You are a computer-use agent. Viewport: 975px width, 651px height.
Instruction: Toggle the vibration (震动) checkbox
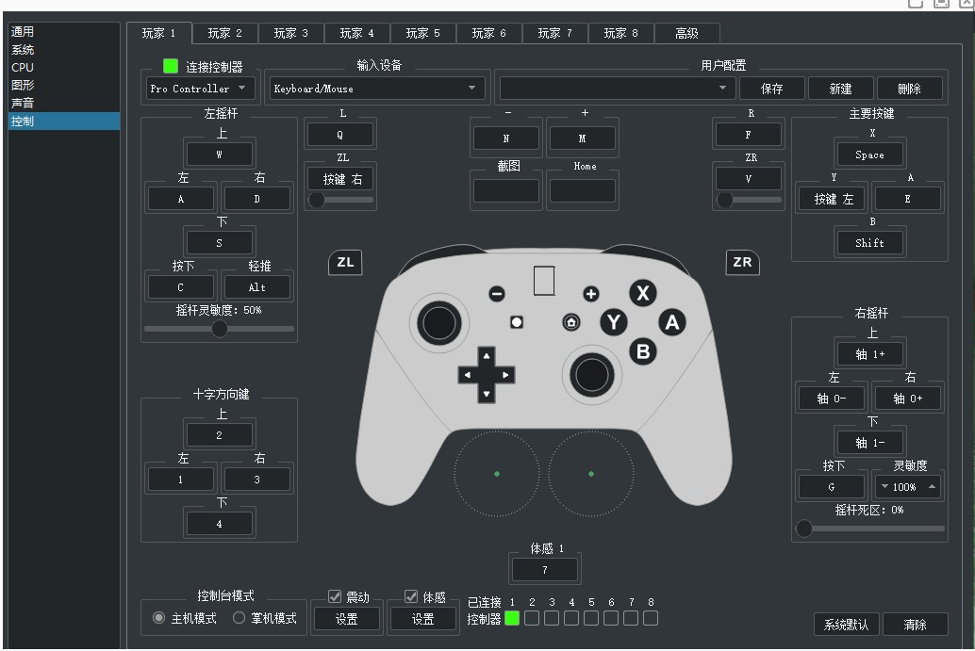(335, 596)
